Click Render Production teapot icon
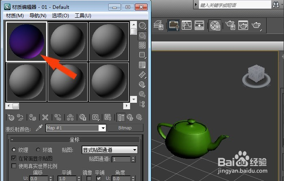The width and height of the screenshot is (284, 181). coord(256,25)
